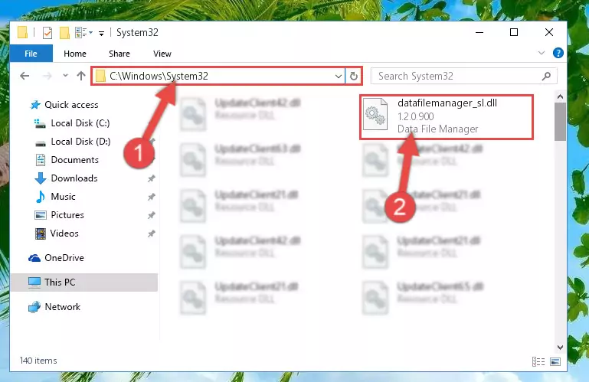This screenshot has height=382, width=589.
Task: Click the This PC monitor icon
Action: point(34,282)
